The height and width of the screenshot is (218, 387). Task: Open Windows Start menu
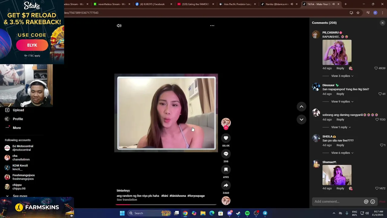[122, 213]
